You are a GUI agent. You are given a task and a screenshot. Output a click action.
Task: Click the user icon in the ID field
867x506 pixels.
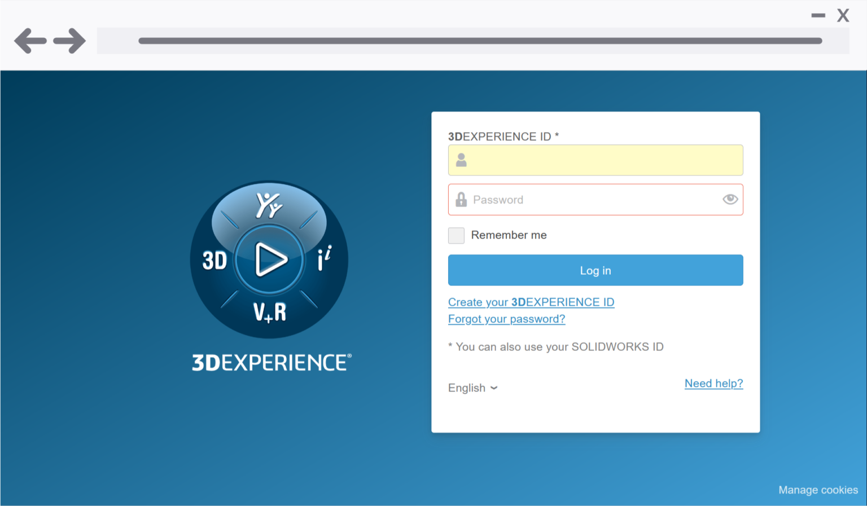coord(461,160)
